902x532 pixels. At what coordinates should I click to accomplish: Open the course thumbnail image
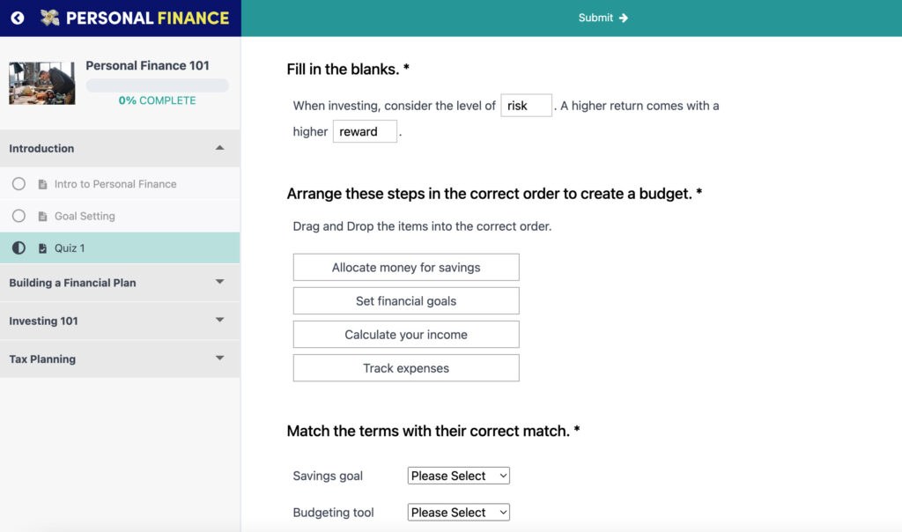[x=41, y=82]
